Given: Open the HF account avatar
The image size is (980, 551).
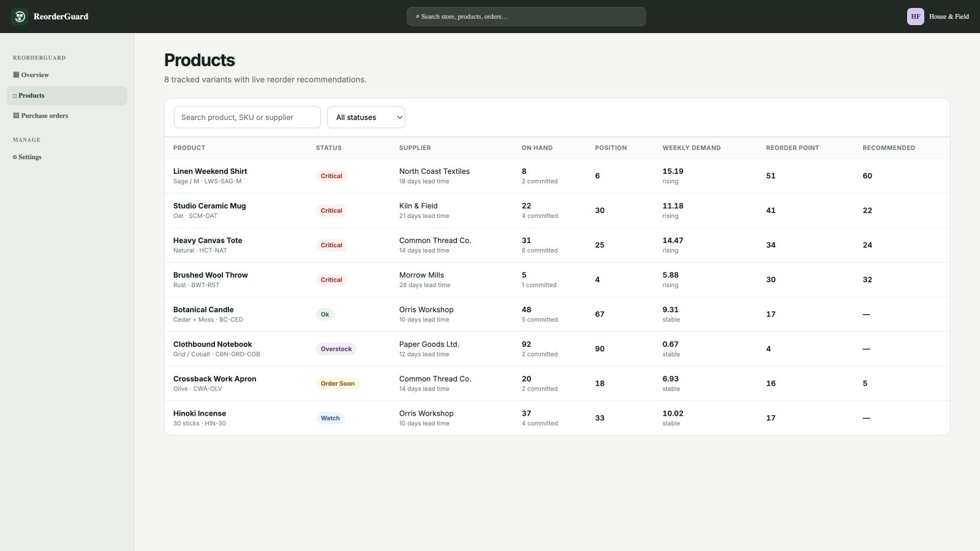Looking at the screenshot, I should point(915,17).
